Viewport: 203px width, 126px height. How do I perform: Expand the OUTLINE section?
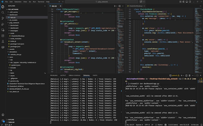click(x=11, y=120)
